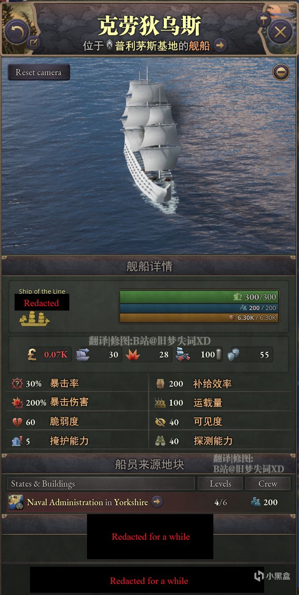Click the blue crew bar 200/200
This screenshot has width=299, height=595.
pyautogui.click(x=199, y=308)
